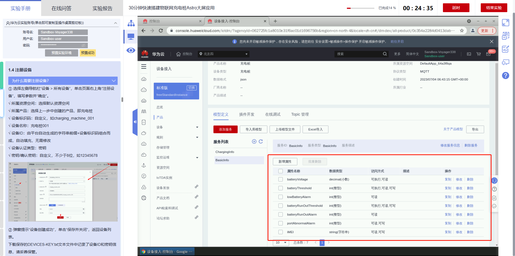This screenshot has width=515, height=256.
Task: Tick the batteryThreshold row checkbox
Action: coord(281,188)
